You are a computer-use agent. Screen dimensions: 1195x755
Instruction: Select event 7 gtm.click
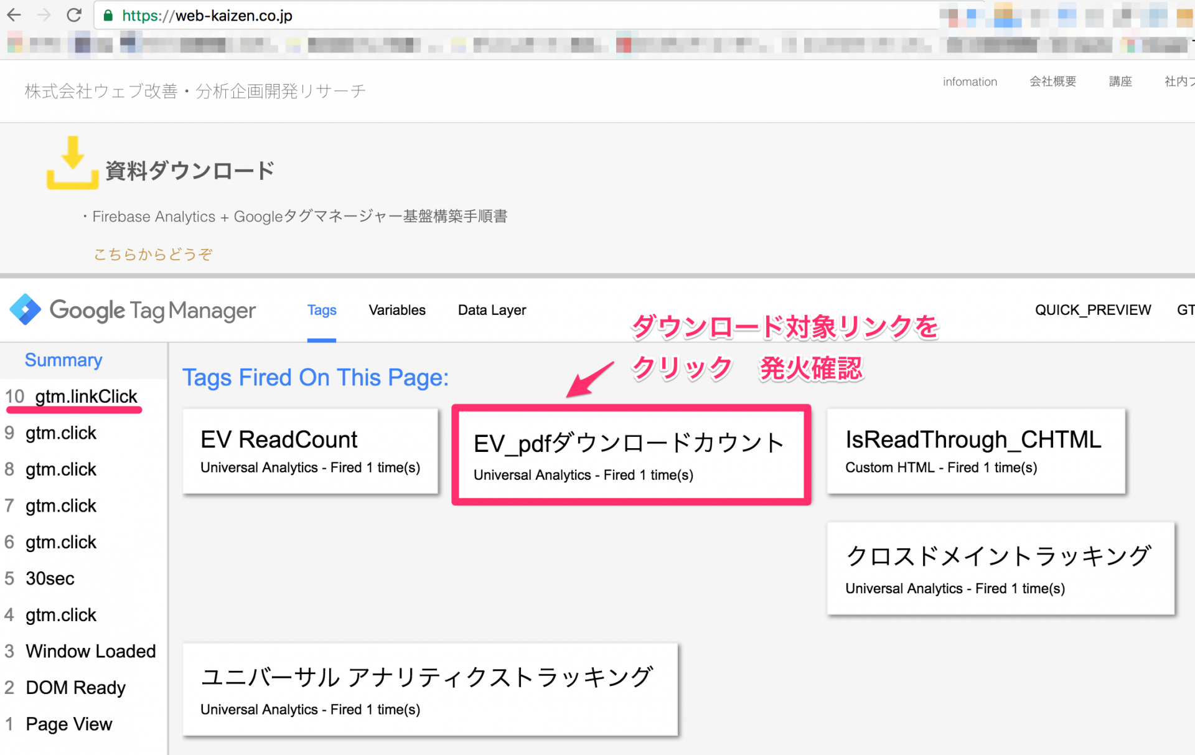tap(51, 506)
